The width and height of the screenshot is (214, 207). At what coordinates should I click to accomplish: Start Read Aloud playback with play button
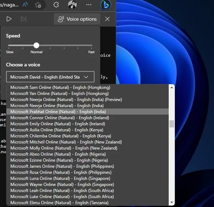pos(9,19)
